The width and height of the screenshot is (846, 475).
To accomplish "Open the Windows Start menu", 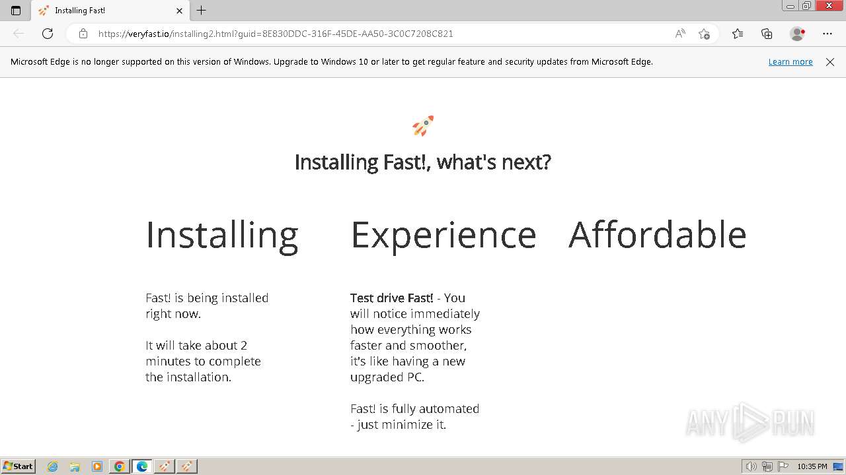I will 19,466.
